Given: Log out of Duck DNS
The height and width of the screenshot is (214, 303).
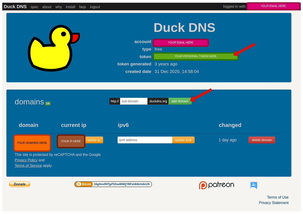Looking at the screenshot, I should [x=95, y=7].
